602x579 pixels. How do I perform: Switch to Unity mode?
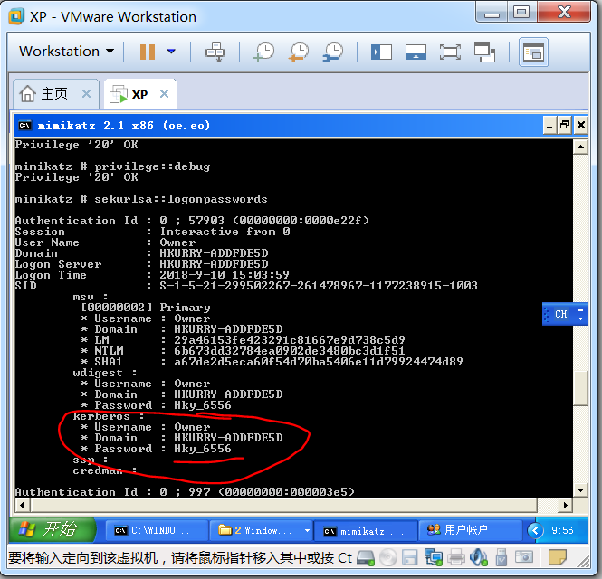(484, 52)
